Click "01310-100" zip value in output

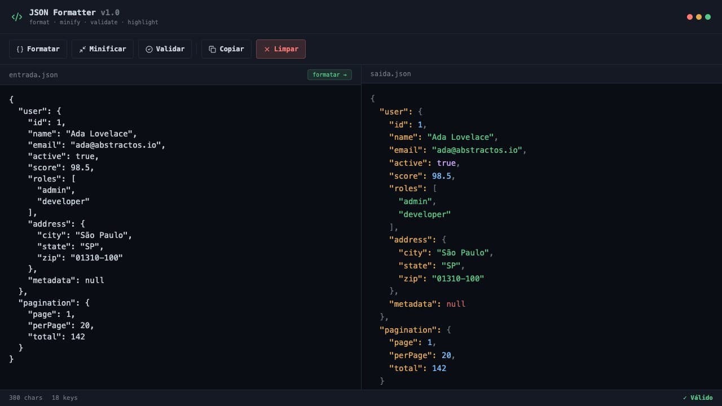click(x=458, y=279)
